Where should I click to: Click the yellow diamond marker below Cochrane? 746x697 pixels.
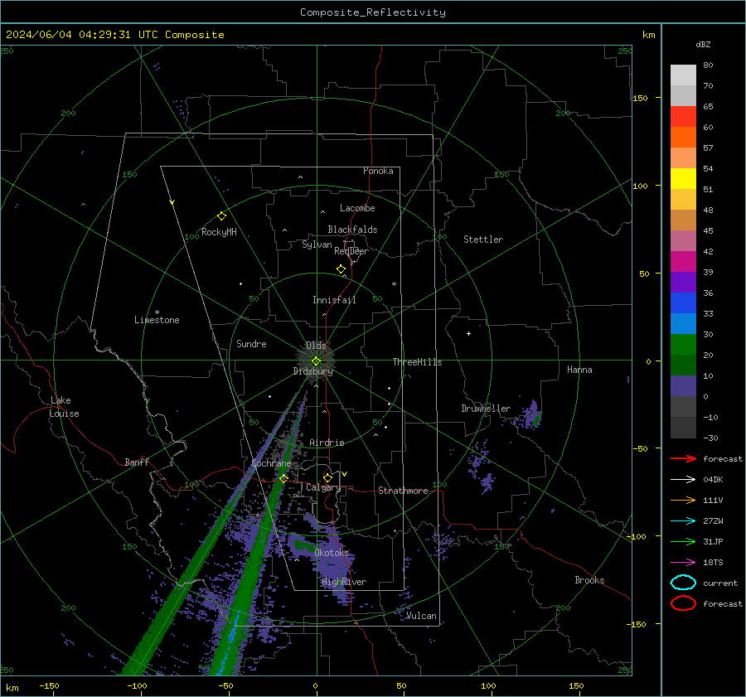[x=284, y=478]
